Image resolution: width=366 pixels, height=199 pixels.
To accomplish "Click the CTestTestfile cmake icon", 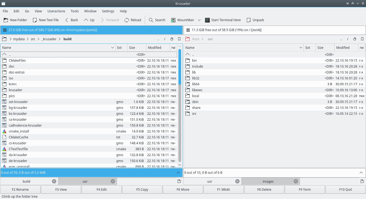I will click(4, 149).
